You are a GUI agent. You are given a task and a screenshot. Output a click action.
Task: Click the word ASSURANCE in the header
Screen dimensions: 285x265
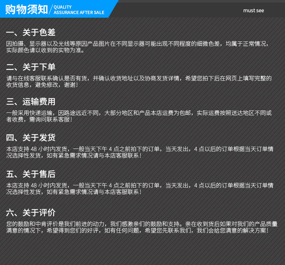[x=66, y=13]
